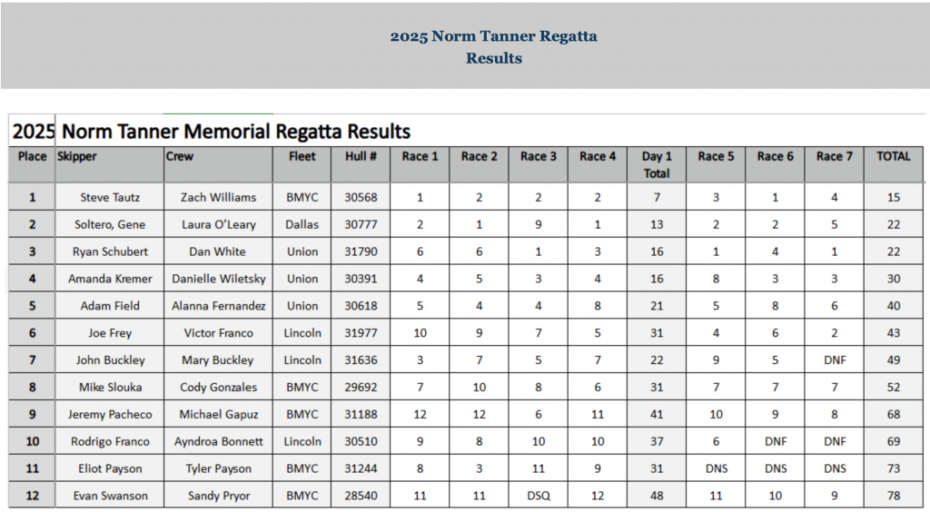Image resolution: width=930 pixels, height=512 pixels.
Task: Select hull number 28540
Action: click(361, 496)
